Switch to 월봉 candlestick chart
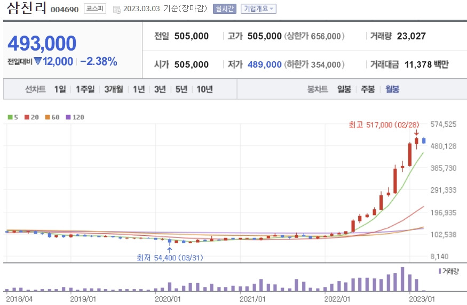The image size is (467, 305). 392,89
